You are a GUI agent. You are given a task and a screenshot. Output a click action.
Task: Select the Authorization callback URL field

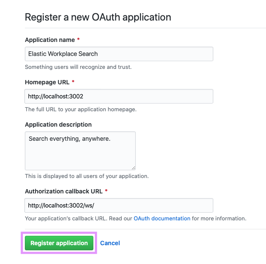(119, 205)
